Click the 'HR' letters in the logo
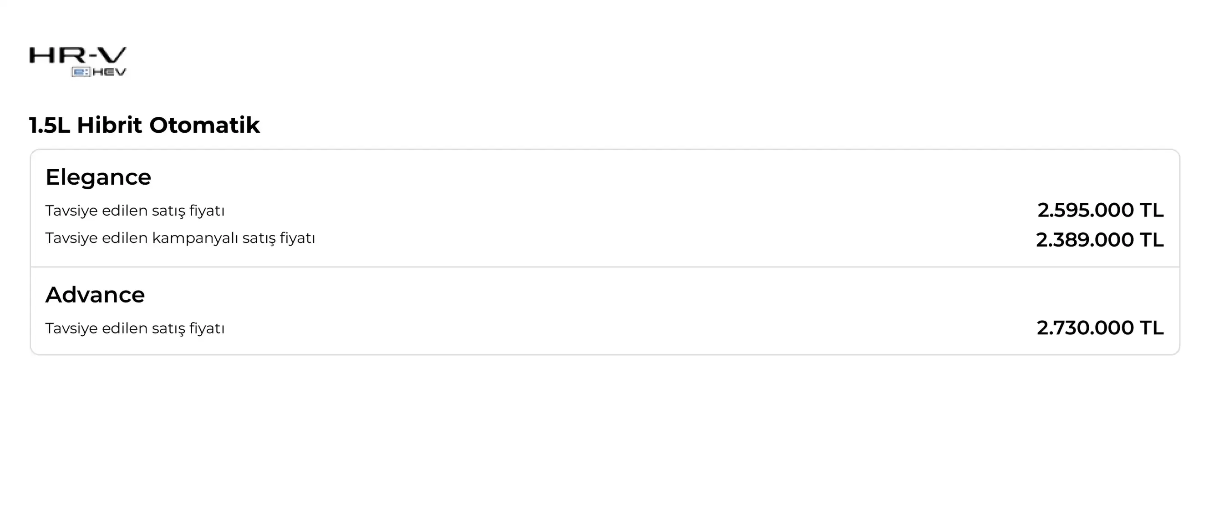Screen dimensions: 1229x514 [58, 55]
